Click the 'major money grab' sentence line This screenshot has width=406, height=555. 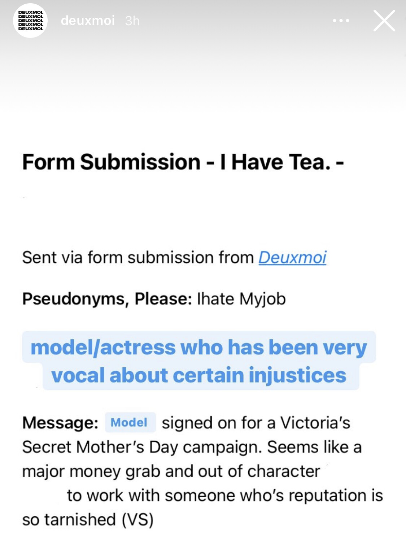pos(171,471)
